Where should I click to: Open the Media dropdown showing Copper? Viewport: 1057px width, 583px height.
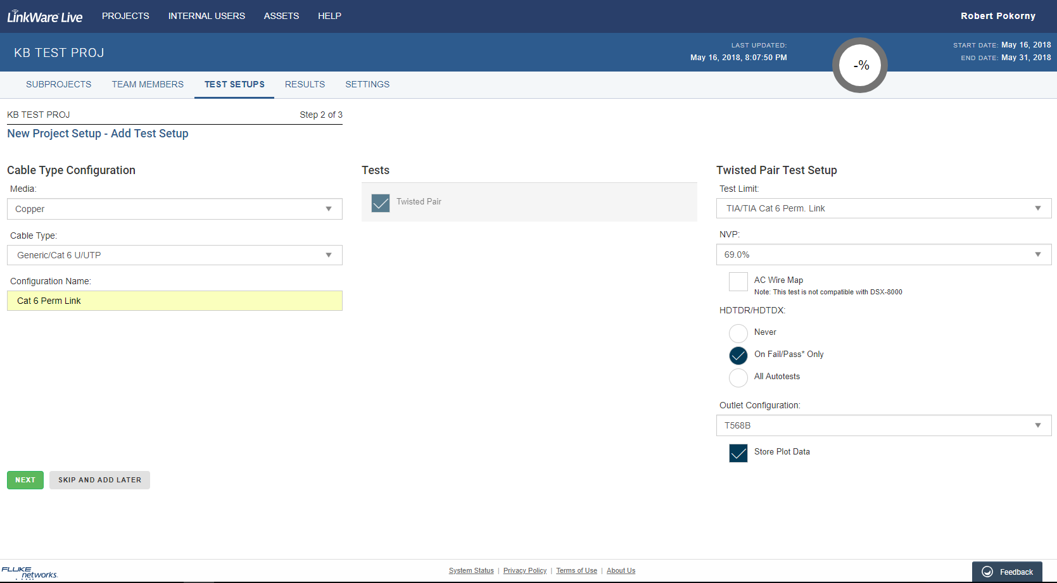(x=175, y=209)
